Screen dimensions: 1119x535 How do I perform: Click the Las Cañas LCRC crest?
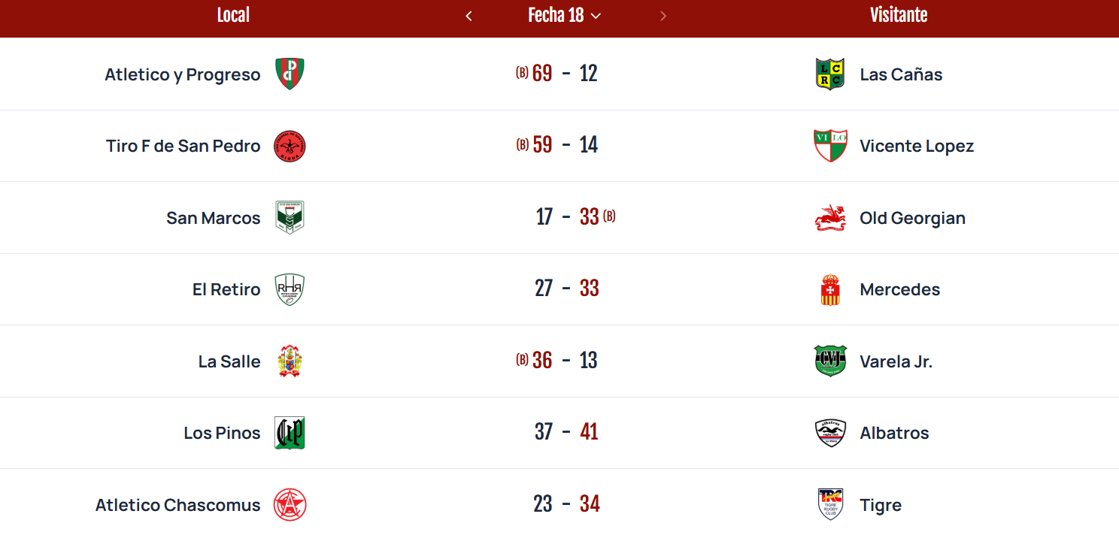coord(830,74)
